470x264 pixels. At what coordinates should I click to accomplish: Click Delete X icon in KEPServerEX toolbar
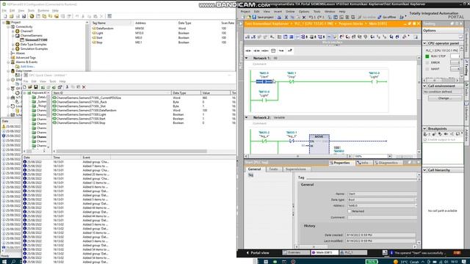tap(101, 16)
